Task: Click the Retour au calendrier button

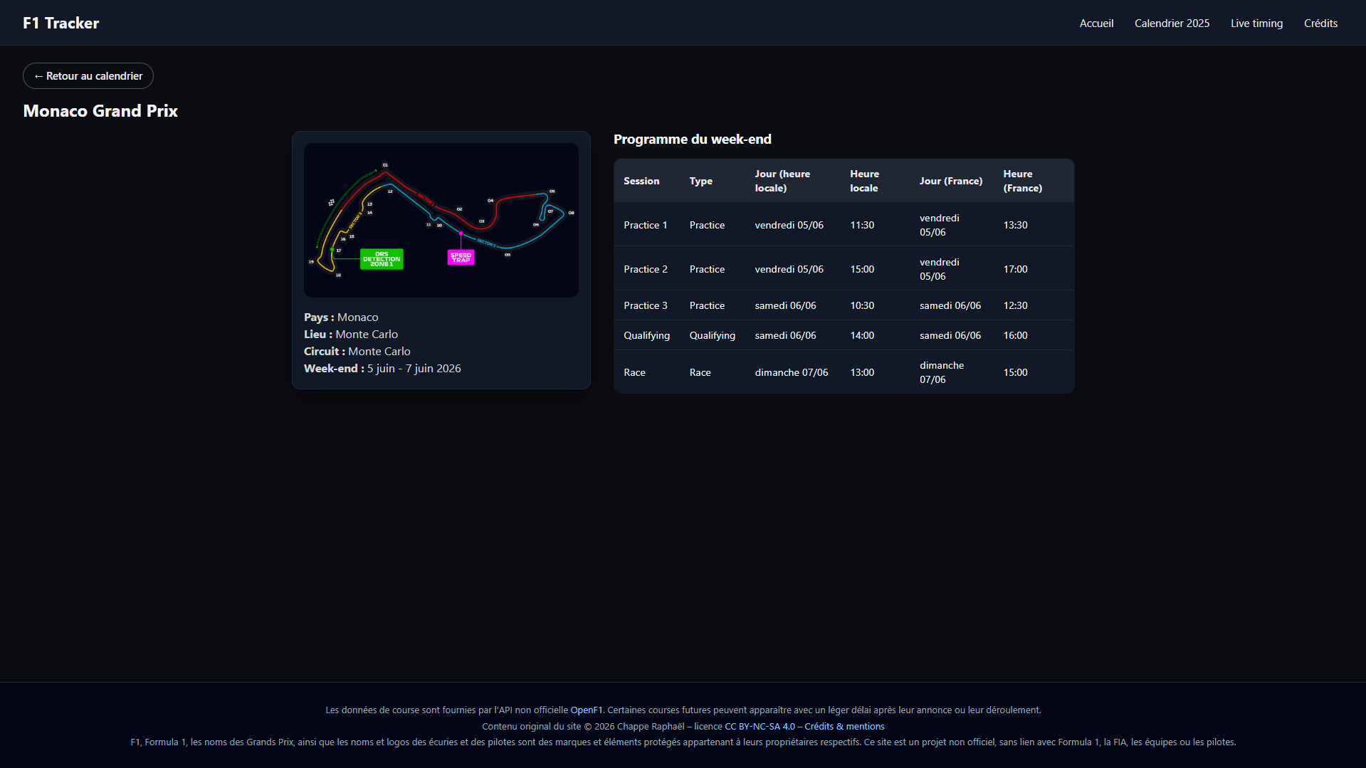Action: pyautogui.click(x=88, y=75)
